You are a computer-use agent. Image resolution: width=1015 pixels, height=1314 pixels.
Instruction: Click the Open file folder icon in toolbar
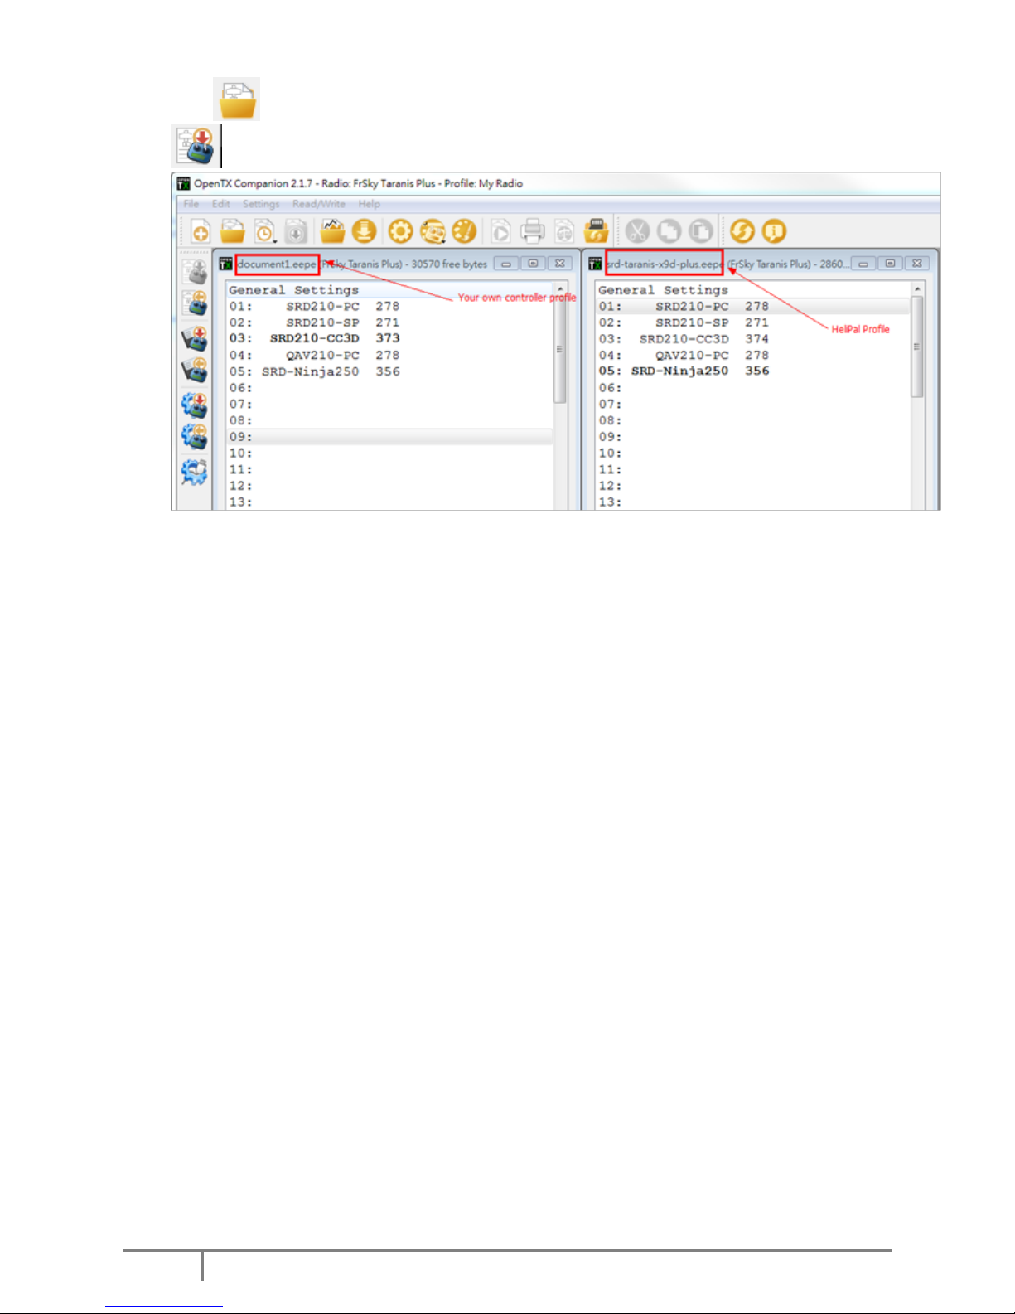pos(233,231)
